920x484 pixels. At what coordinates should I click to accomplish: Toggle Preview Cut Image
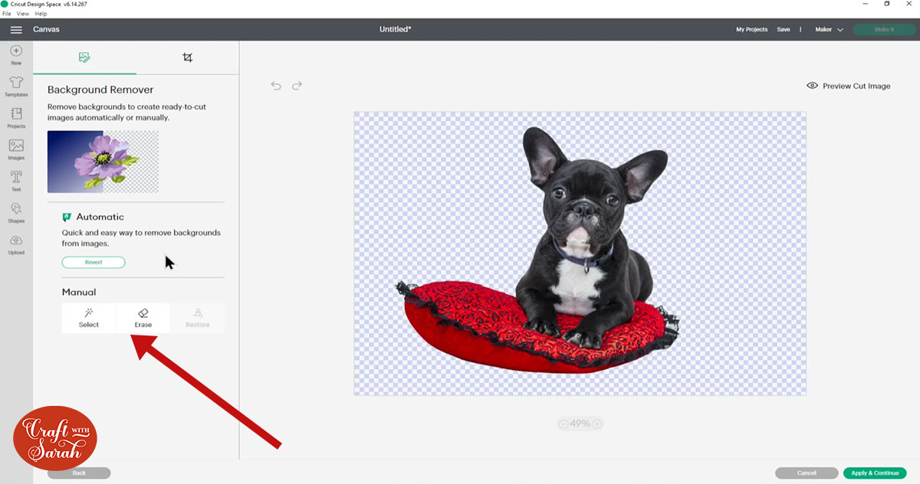pos(848,86)
